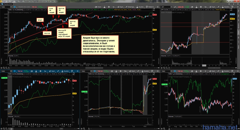Click flask icon in bottom-right chart toolbar
This screenshot has height=130, width=240.
[196, 71]
